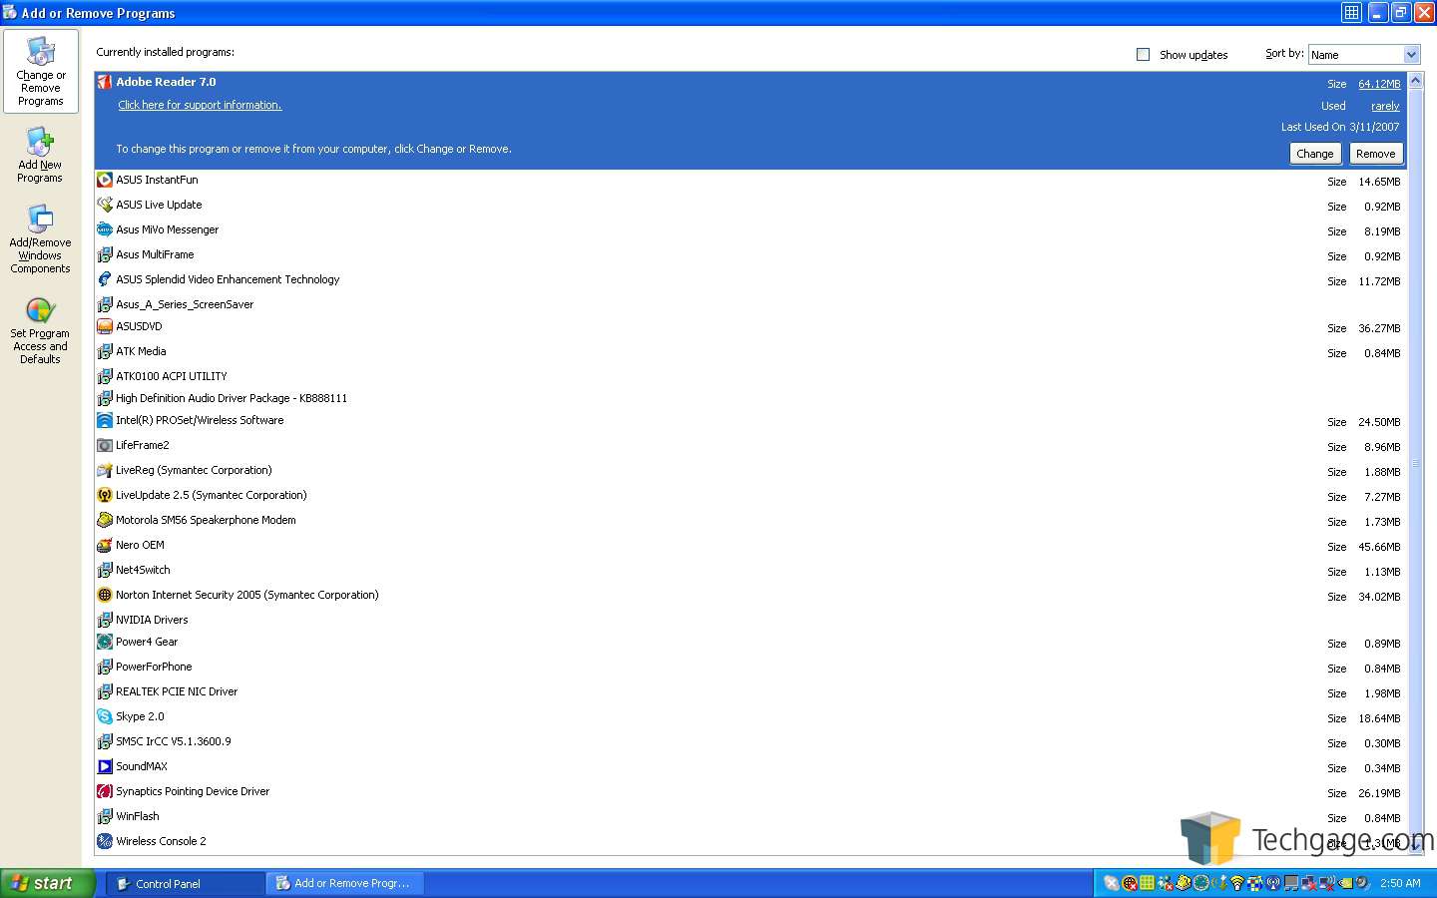Screen dimensions: 1437x898
Task: Click the scroll up arrow of program list
Action: click(1415, 81)
